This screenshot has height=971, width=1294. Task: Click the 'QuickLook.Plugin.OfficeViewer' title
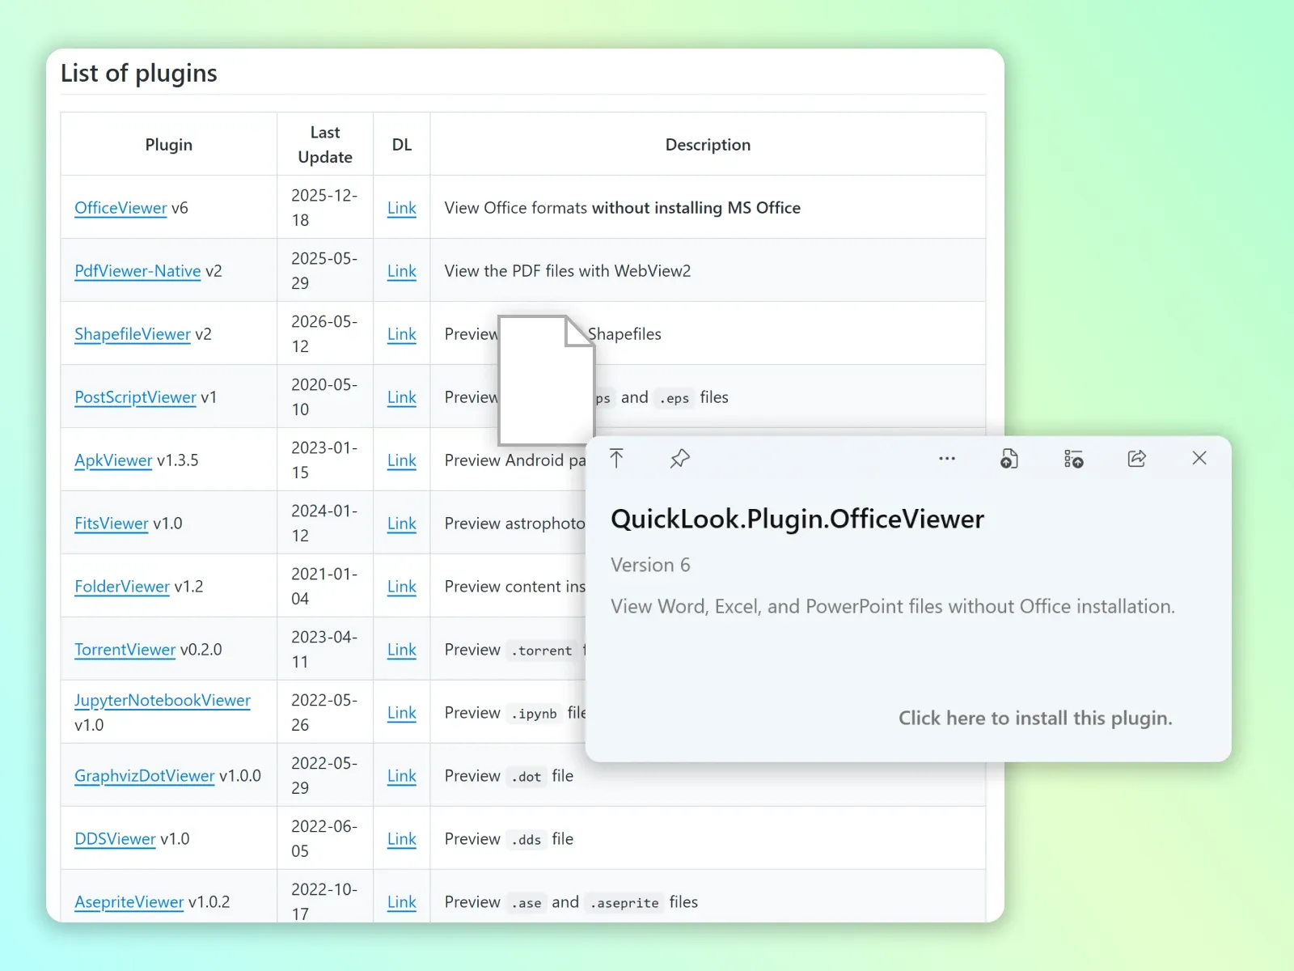coord(797,519)
